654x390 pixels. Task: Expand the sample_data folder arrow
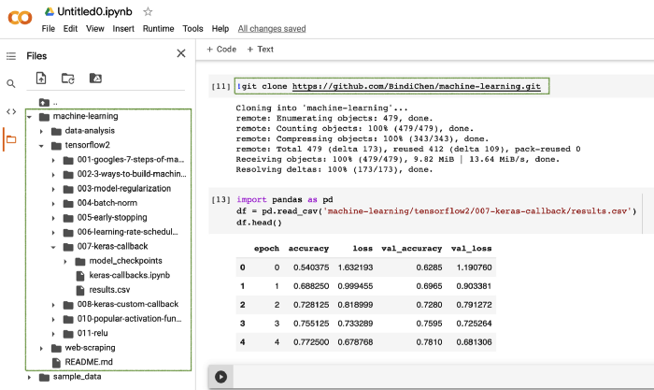click(29, 377)
